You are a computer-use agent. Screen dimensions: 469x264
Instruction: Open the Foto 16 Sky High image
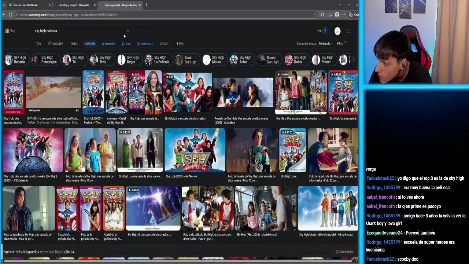pyautogui.click(x=29, y=208)
